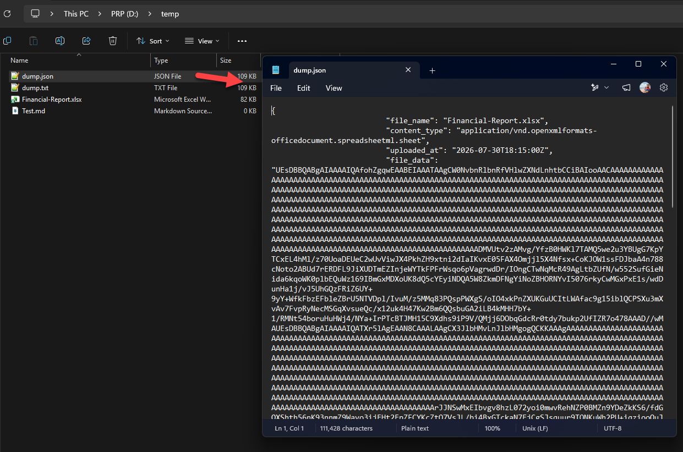Select the dump.json file name in Explorer
Viewport: 683px width, 452px height.
coord(37,76)
